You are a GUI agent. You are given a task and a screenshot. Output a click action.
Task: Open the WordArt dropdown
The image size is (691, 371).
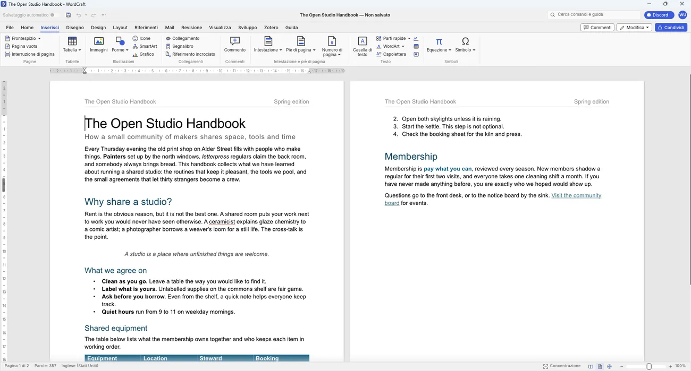[x=391, y=46]
